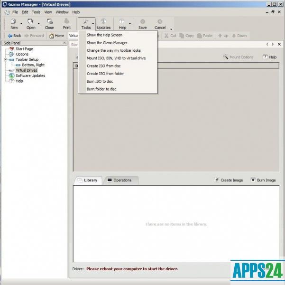This screenshot has height=285, width=285.
Task: Choose Show the Help Screen
Action: [x=118, y=35]
